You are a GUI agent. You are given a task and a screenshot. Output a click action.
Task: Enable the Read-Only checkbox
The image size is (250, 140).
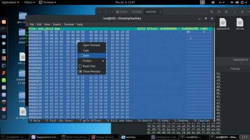click(x=80, y=66)
